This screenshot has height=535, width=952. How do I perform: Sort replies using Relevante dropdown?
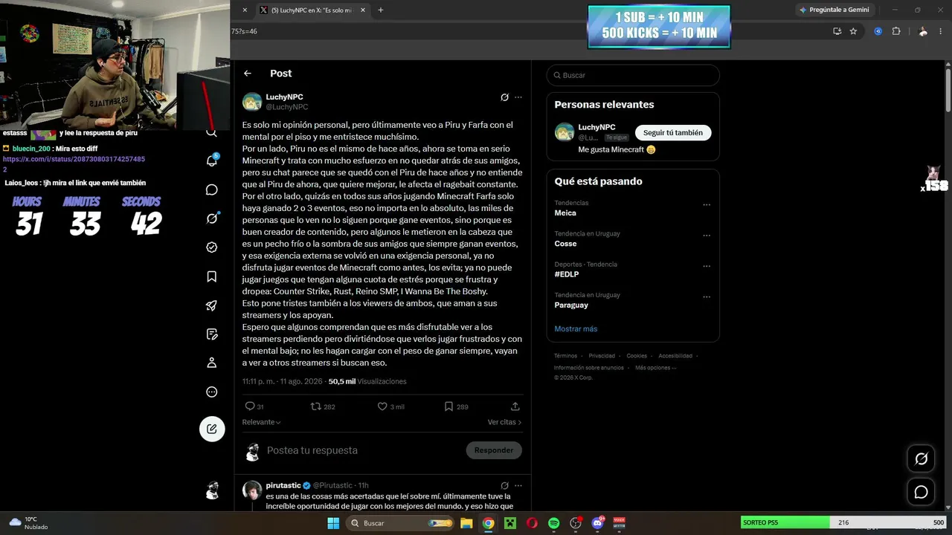[261, 422]
